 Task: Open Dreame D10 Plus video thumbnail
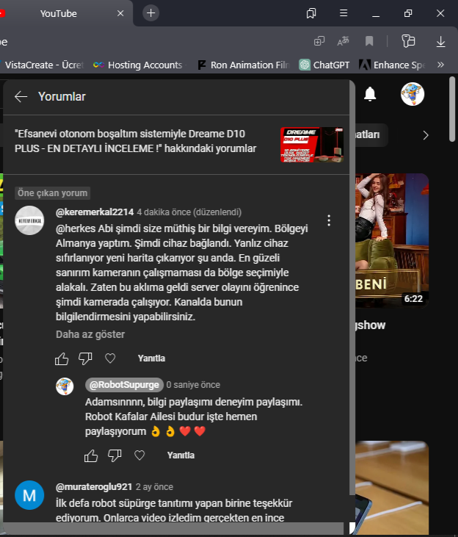pyautogui.click(x=312, y=145)
